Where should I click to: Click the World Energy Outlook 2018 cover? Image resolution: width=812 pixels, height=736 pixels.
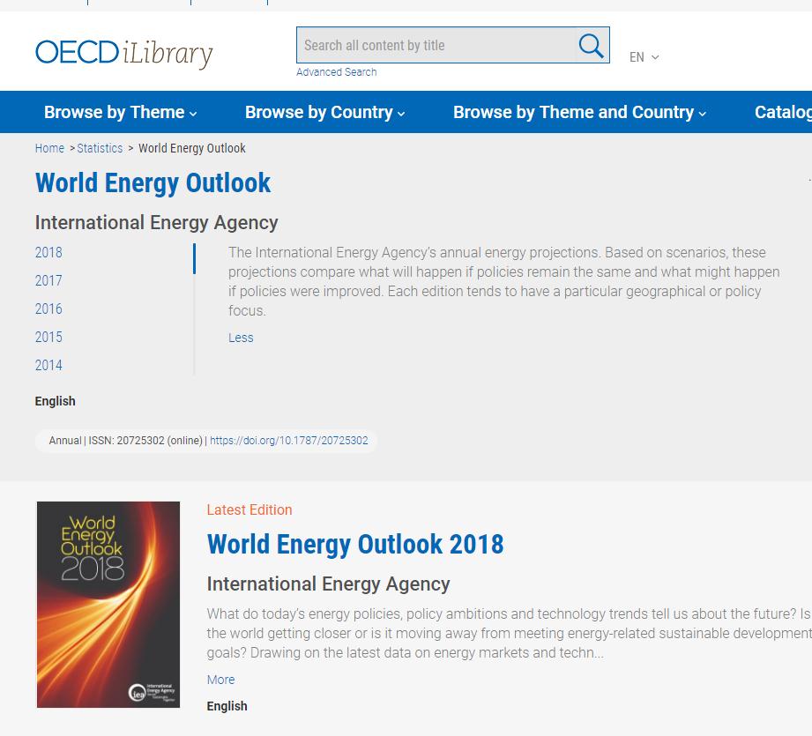[x=108, y=605]
